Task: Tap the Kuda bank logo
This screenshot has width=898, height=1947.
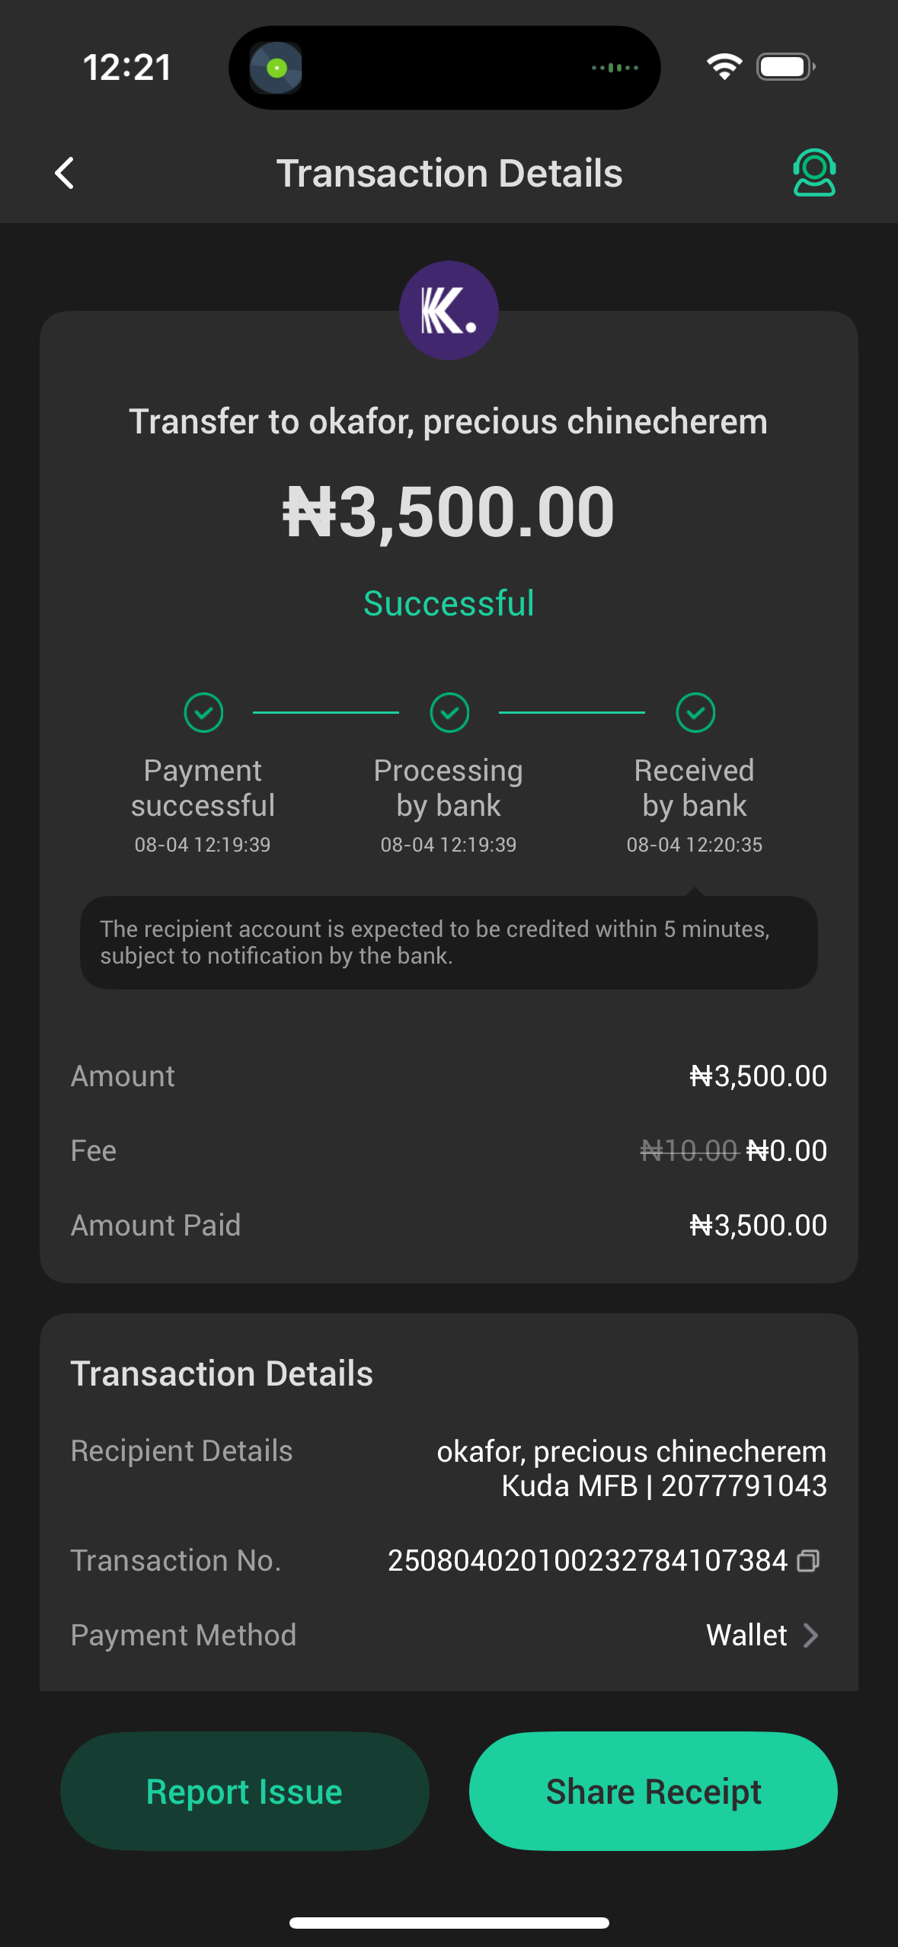Action: (x=449, y=311)
